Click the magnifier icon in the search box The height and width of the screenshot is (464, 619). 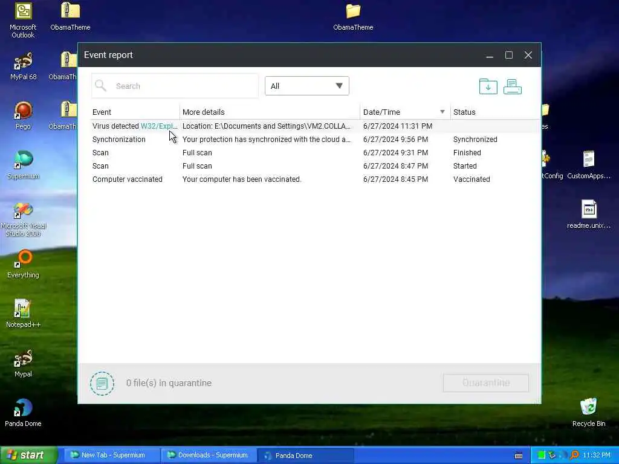[x=101, y=86]
